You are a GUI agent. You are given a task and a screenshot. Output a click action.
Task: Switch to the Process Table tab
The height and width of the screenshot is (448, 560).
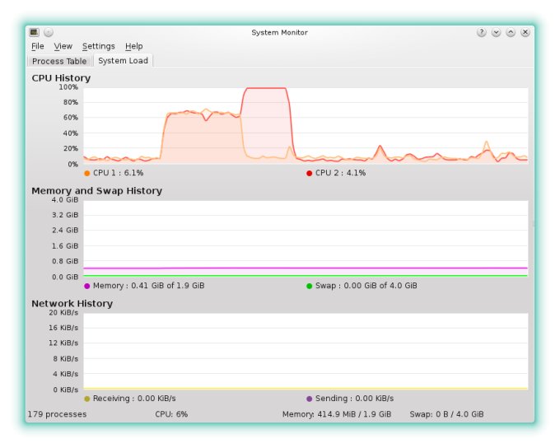click(x=59, y=61)
